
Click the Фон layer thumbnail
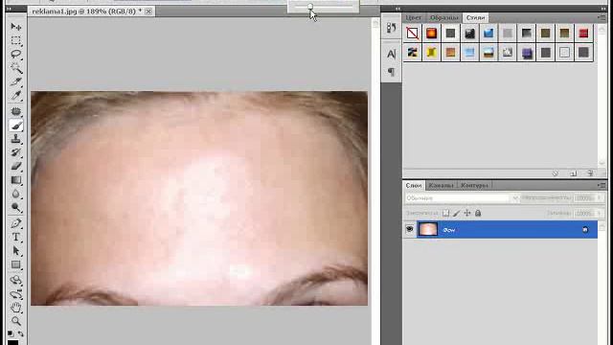428,229
